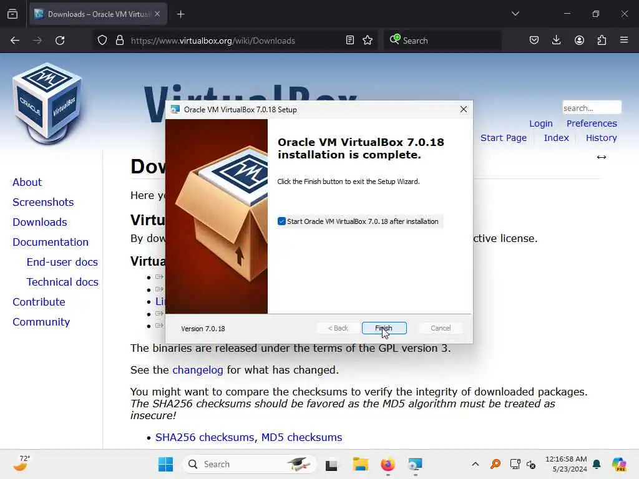The width and height of the screenshot is (639, 479).
Task: Open the Preferences link
Action: 592,123
